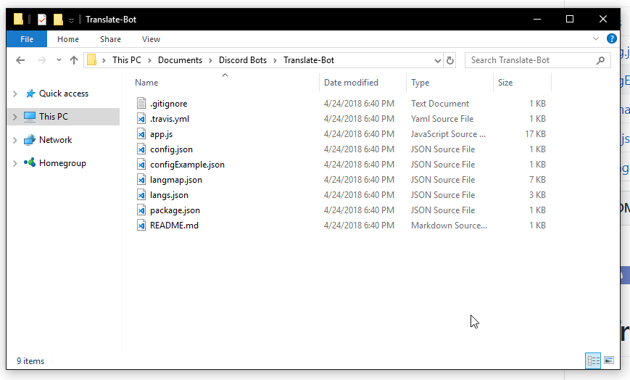Click the Search Translate-Bot field

(531, 60)
